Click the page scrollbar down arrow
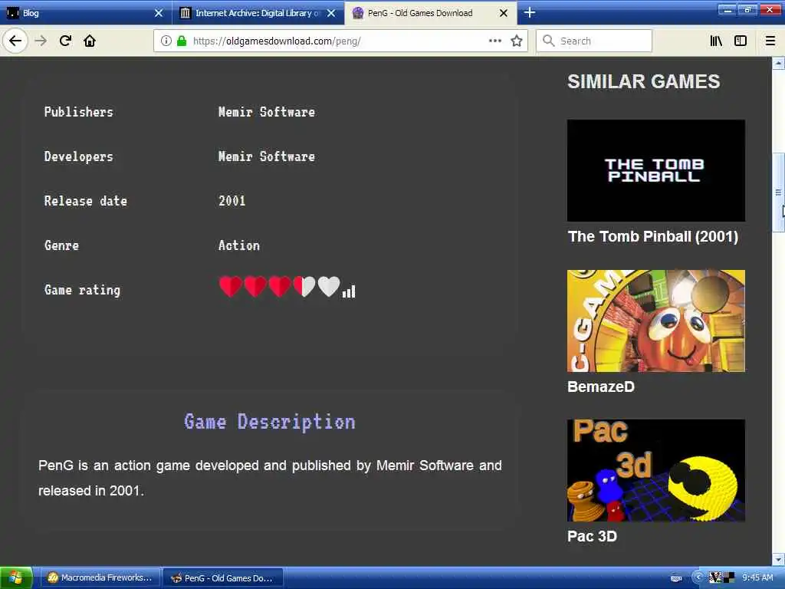Image resolution: width=785 pixels, height=589 pixels. (779, 559)
